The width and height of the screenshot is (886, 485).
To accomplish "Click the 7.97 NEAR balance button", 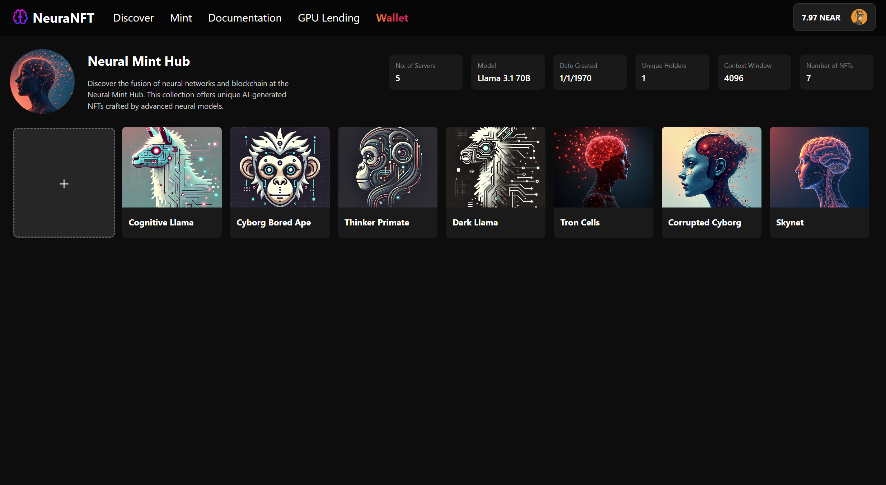I will point(821,18).
